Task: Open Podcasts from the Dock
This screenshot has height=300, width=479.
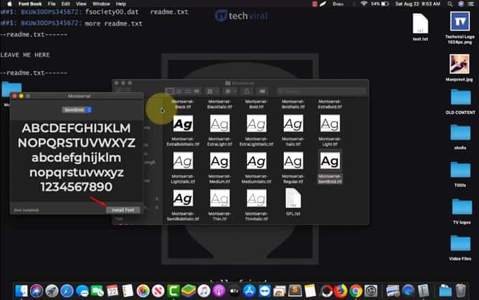Action: (x=219, y=291)
